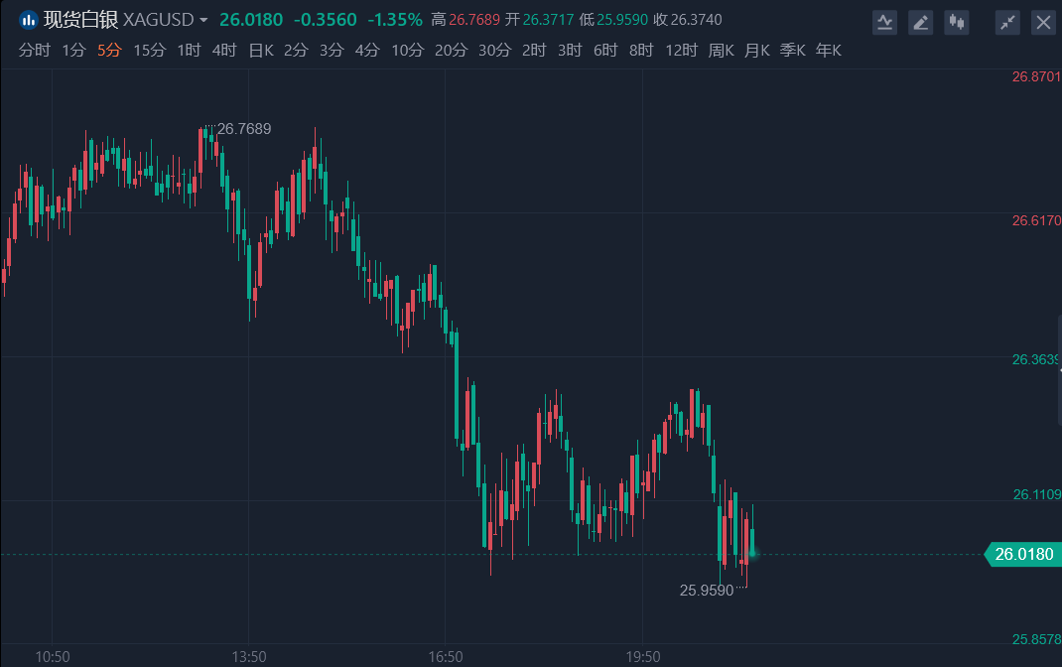Switch to the 分时 timeframe

click(34, 51)
